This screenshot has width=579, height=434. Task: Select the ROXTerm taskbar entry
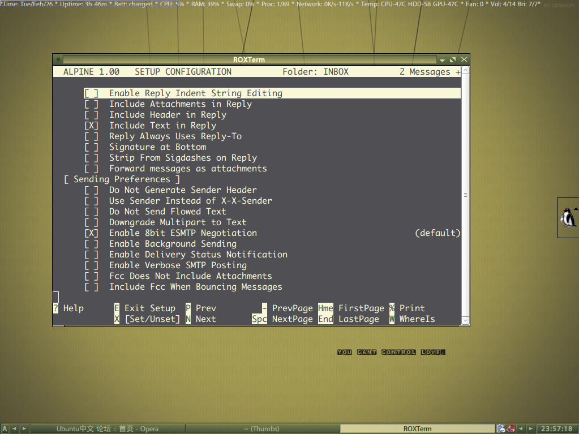coord(417,428)
